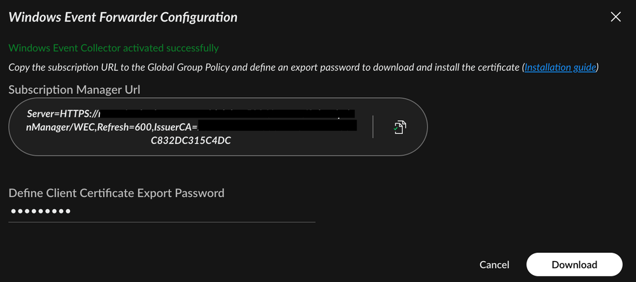This screenshot has width=636, height=282.
Task: Click the Server=HTTPS:// text line
Action: click(x=62, y=114)
